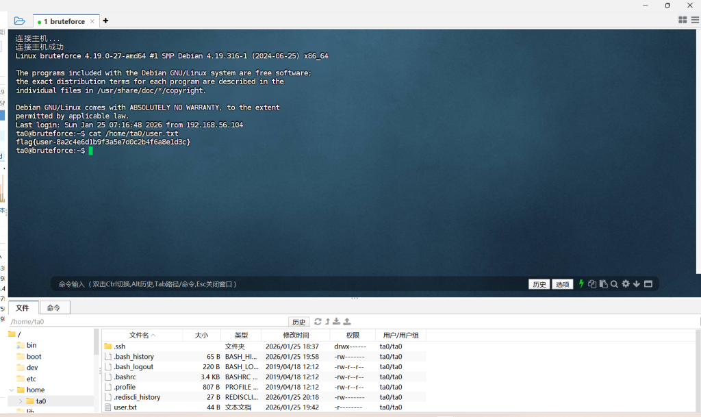Screen dimensions: 701x417
Task: Switch to grid layout view icon
Action: point(683,20)
